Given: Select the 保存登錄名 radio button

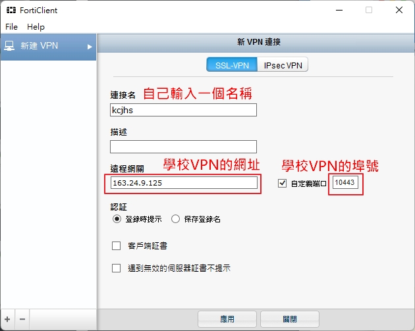Looking at the screenshot, I should coord(175,219).
